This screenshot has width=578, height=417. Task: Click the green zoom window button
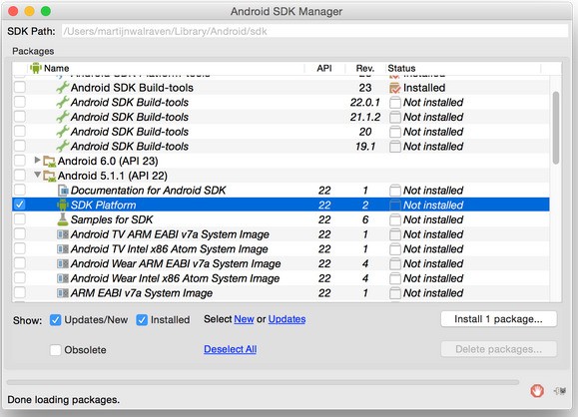pyautogui.click(x=46, y=11)
